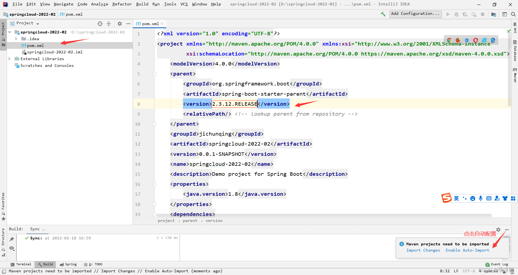Open the Maven side tool window
Viewport: 518px width, 275px height.
point(515,75)
